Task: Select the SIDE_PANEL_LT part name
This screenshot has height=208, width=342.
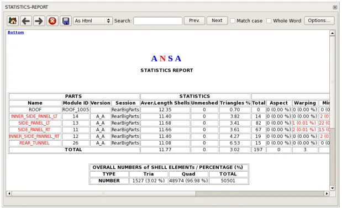Action: click(34, 123)
